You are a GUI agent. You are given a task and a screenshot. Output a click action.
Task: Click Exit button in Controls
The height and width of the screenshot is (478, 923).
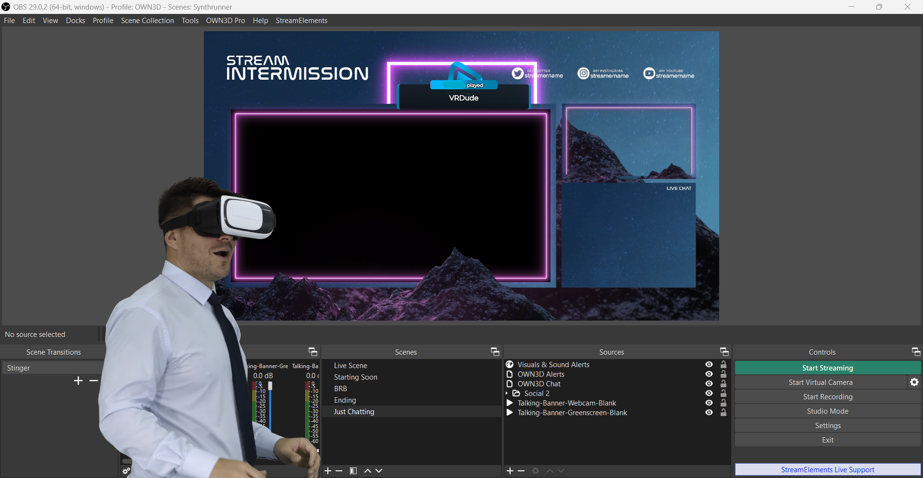point(828,440)
